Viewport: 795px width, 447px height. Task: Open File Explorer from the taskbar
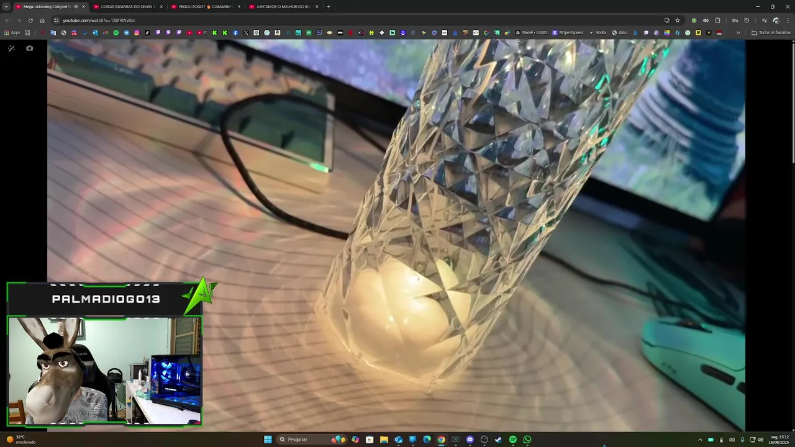click(384, 440)
